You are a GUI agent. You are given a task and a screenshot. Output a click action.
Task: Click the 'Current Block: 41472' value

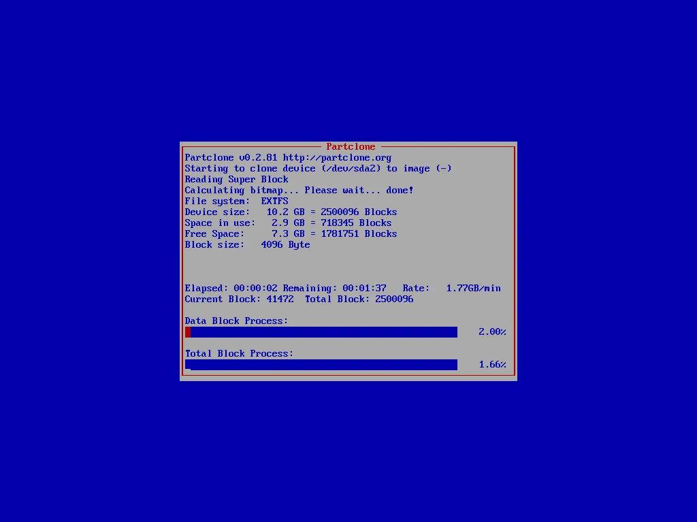point(239,299)
